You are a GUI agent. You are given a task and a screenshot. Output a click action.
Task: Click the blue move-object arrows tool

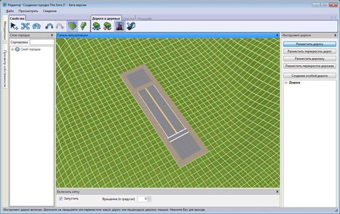(x=25, y=26)
